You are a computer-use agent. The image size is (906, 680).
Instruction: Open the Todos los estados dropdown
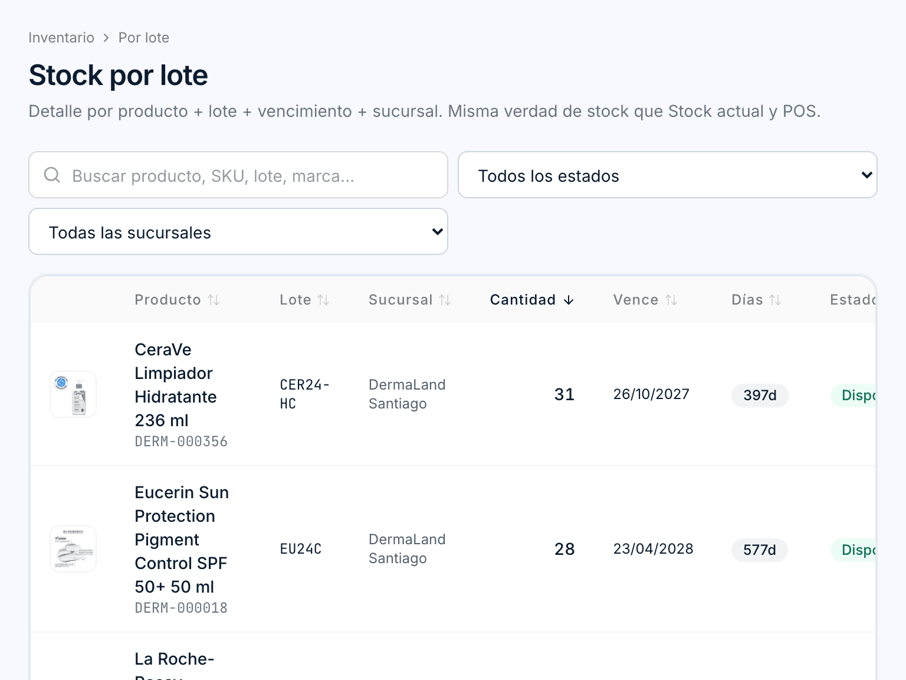(668, 175)
